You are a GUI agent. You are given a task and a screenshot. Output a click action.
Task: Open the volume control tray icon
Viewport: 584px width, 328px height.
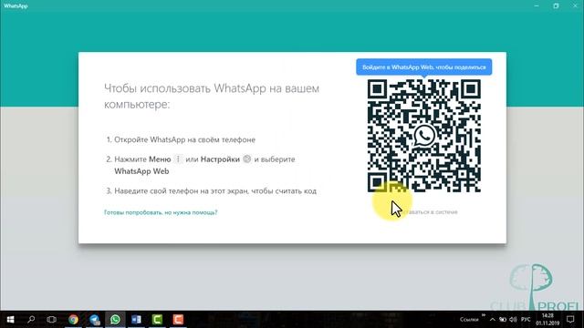513,320
